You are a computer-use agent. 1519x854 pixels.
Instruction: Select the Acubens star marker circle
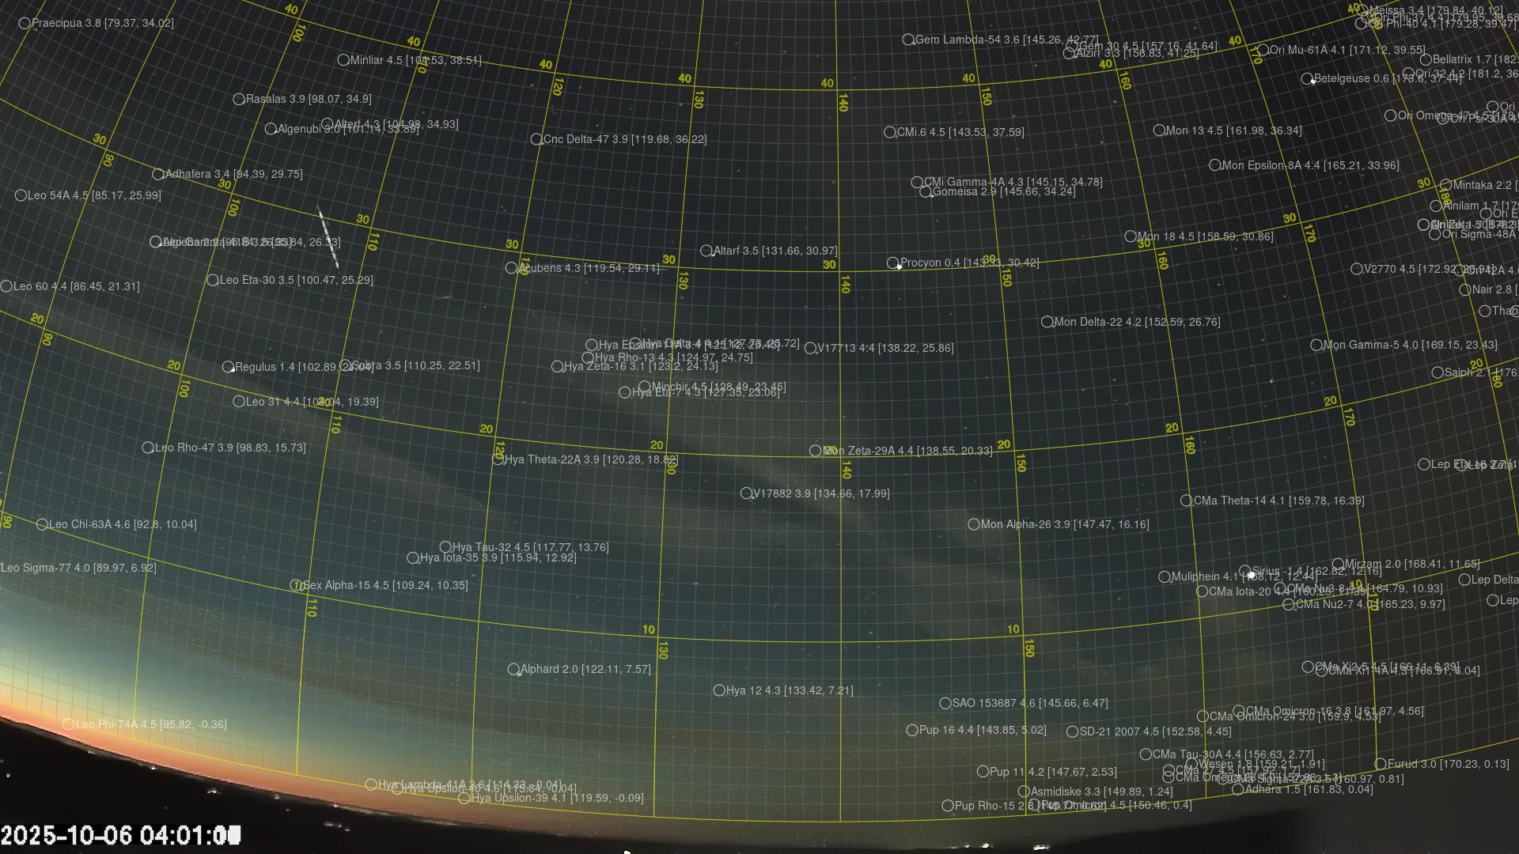(x=511, y=268)
